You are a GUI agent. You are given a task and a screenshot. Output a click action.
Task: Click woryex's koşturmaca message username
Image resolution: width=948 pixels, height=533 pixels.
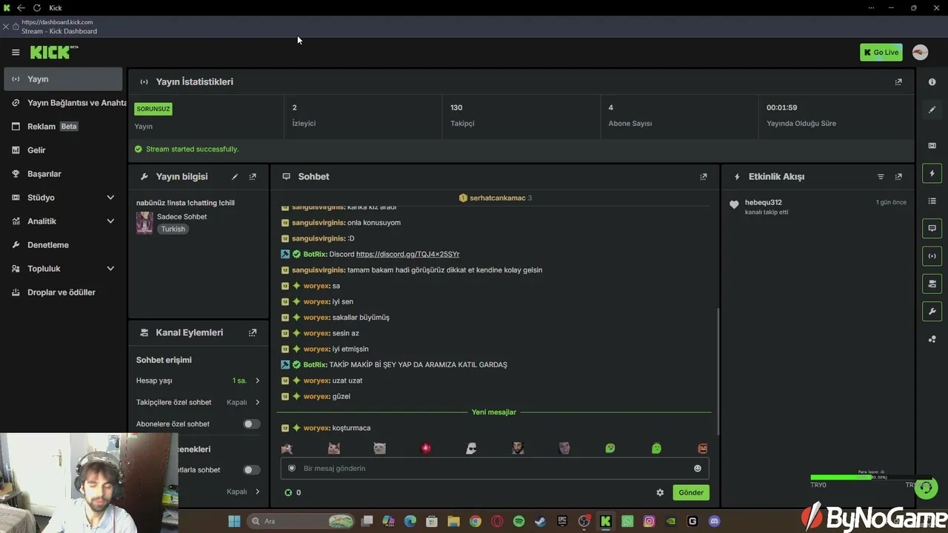[316, 429]
